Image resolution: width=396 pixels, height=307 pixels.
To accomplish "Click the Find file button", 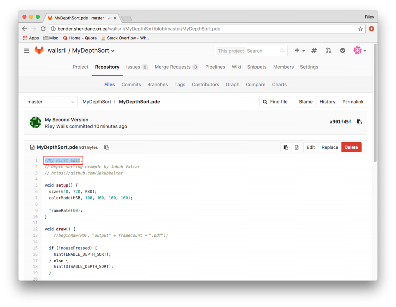I will pyautogui.click(x=275, y=102).
